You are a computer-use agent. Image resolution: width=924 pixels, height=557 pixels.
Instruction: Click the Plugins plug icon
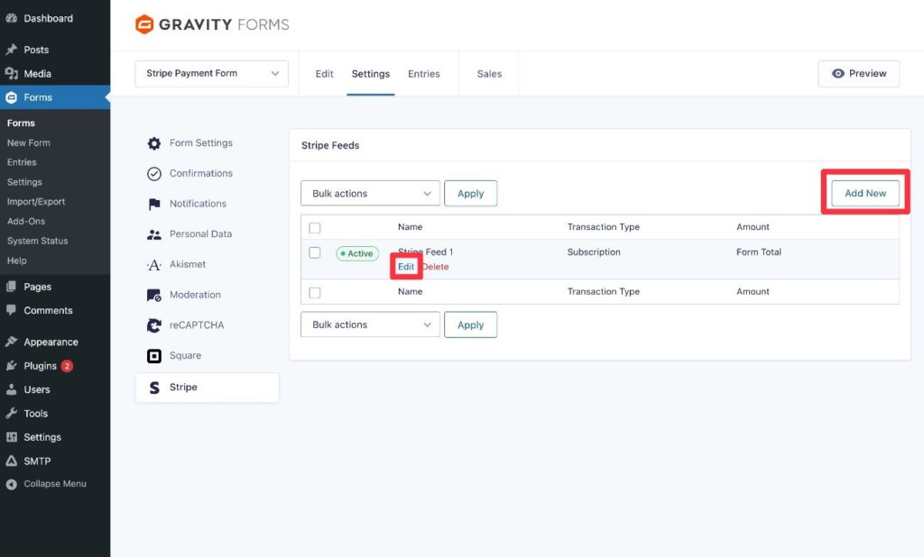[x=11, y=366]
